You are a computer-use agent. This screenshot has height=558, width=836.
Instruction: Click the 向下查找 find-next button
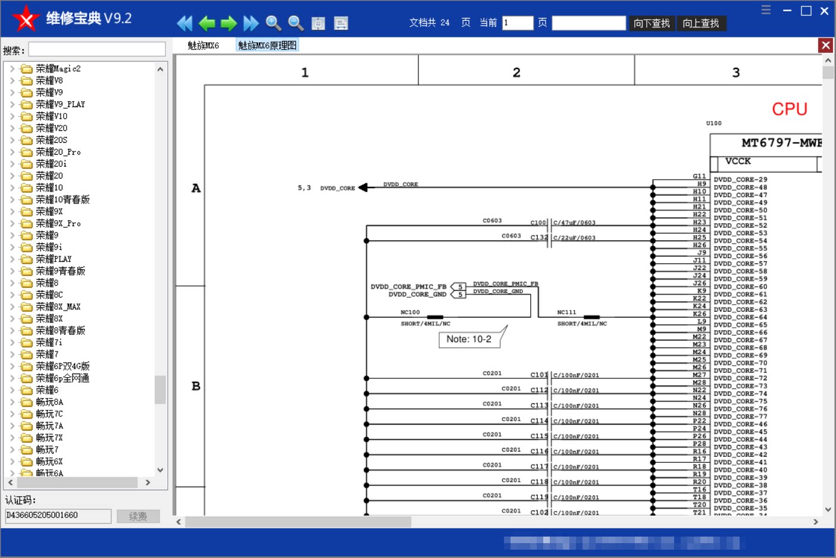652,23
